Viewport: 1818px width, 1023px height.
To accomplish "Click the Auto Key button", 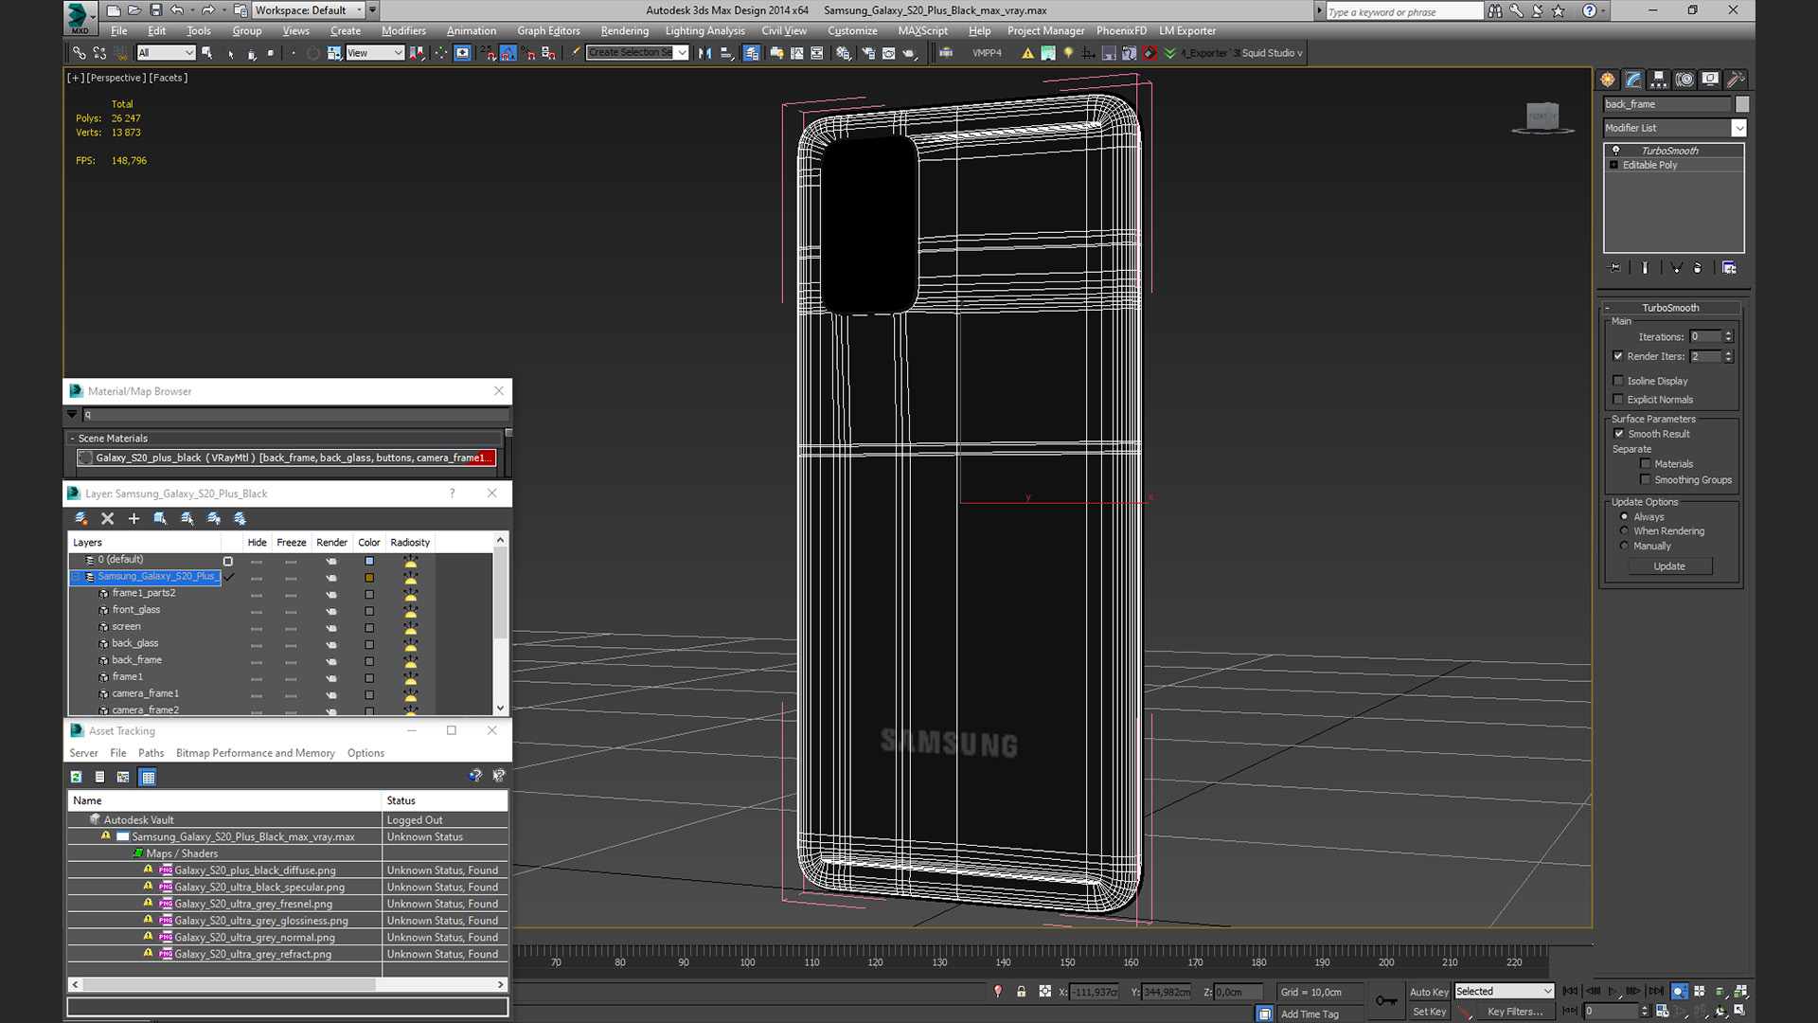I will 1429,992.
